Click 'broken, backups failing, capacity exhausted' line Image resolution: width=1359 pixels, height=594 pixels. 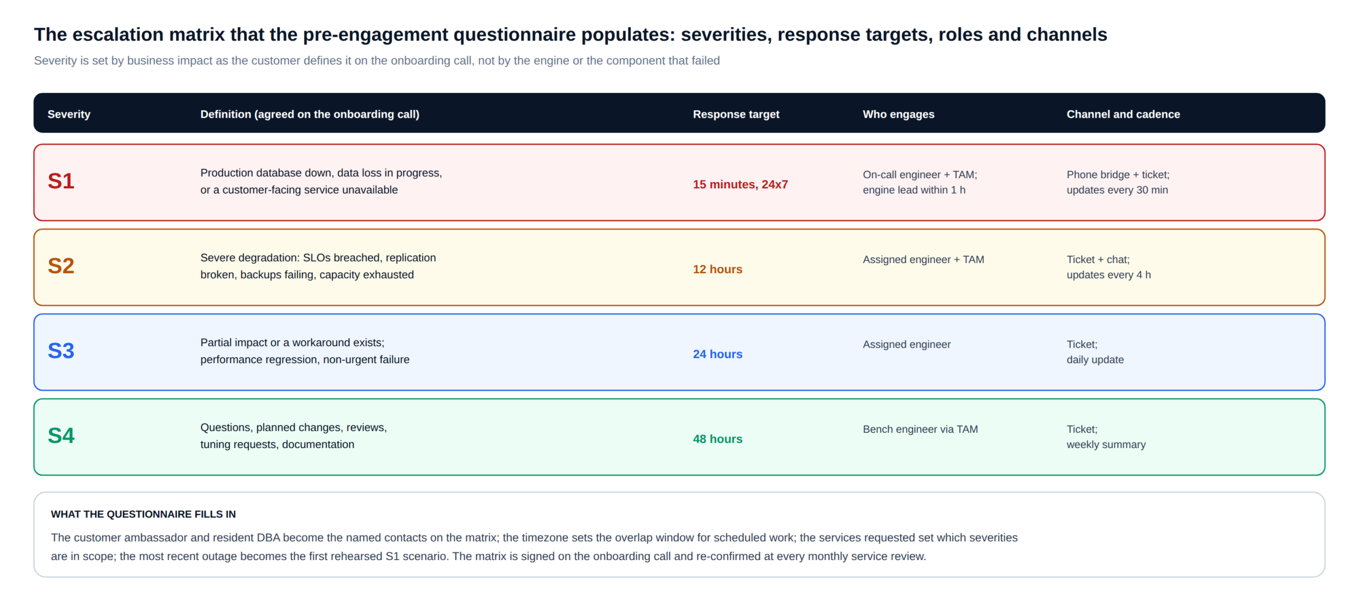click(x=307, y=275)
